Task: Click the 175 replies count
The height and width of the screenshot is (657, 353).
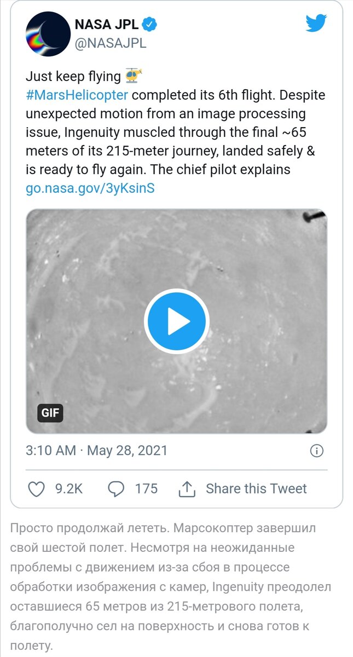Action: click(146, 488)
